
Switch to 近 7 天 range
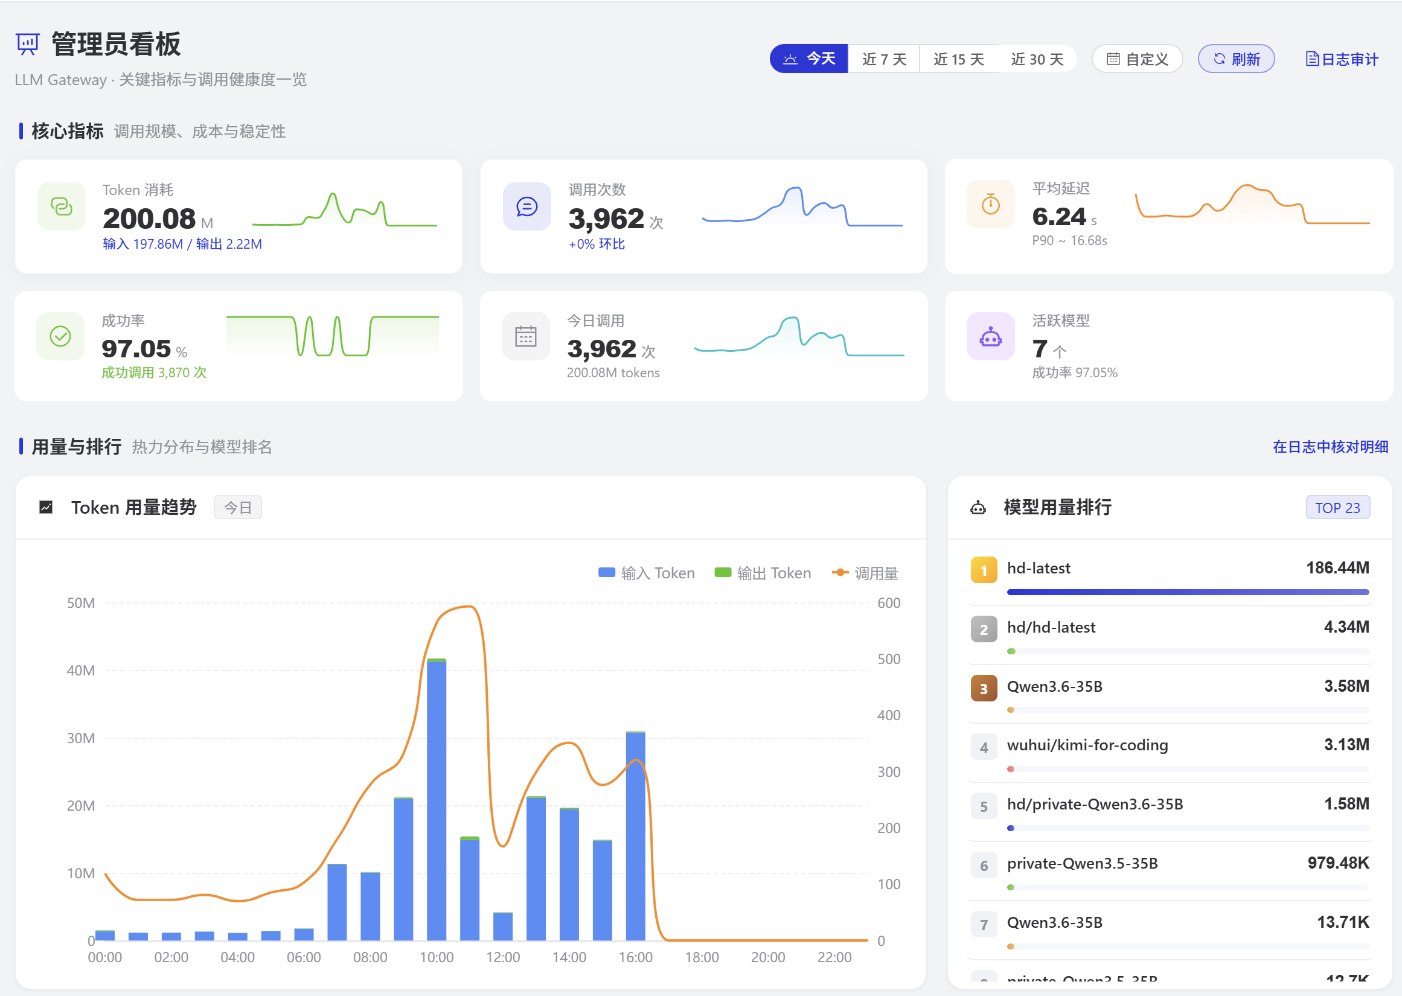(884, 59)
